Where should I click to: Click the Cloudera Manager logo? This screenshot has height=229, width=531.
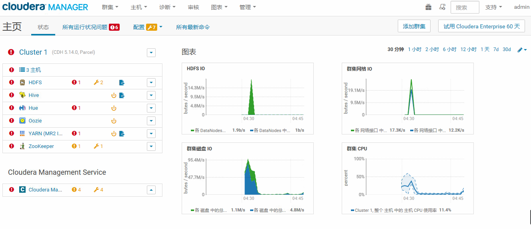click(x=45, y=7)
